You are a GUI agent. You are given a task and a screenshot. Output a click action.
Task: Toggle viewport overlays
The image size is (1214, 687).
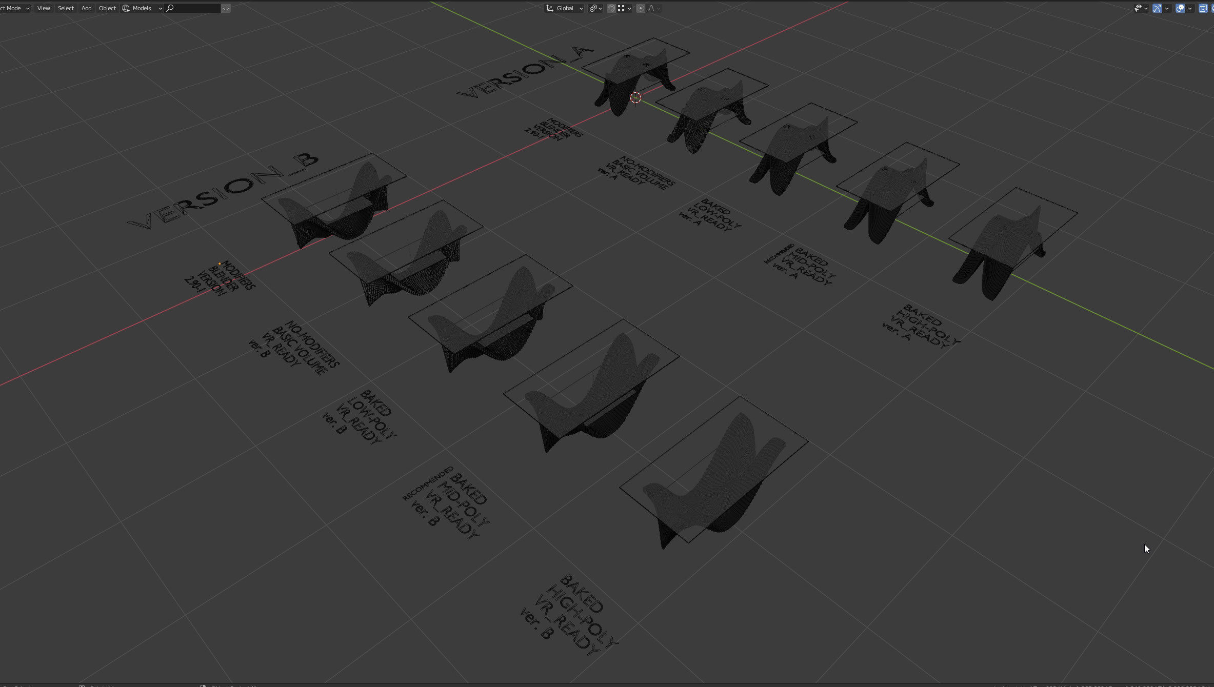1180,8
